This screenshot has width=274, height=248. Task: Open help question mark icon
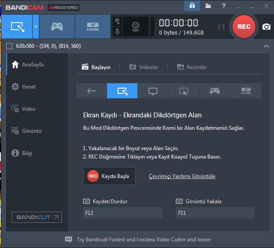pos(224,6)
